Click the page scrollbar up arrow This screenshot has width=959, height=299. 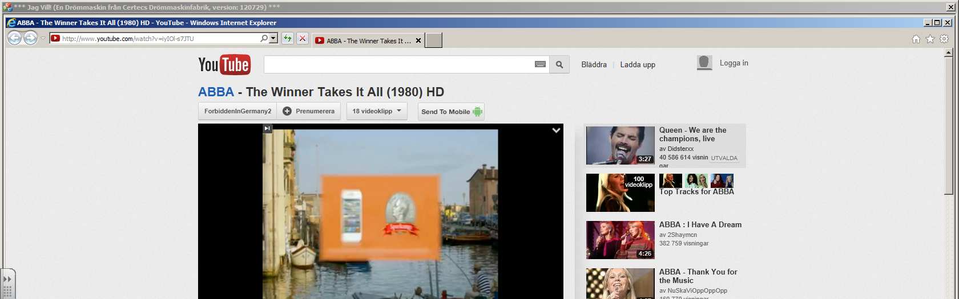click(949, 52)
